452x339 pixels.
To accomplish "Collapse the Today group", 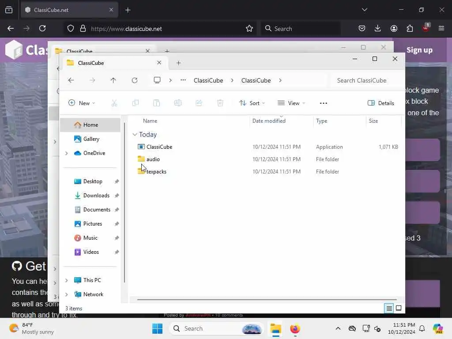I will (x=135, y=135).
